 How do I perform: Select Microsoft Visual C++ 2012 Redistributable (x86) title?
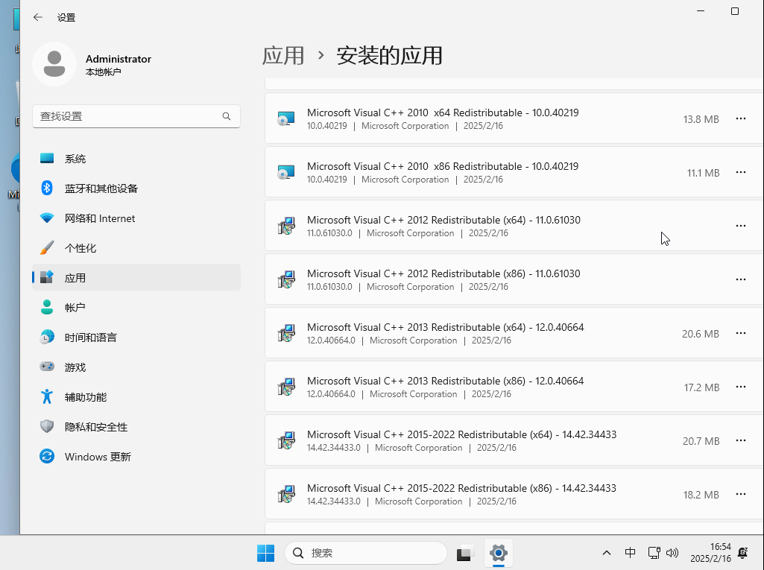(x=443, y=273)
